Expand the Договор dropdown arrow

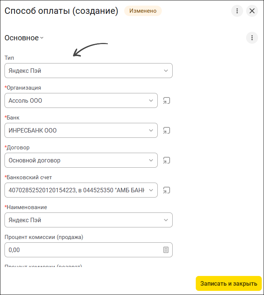point(151,160)
